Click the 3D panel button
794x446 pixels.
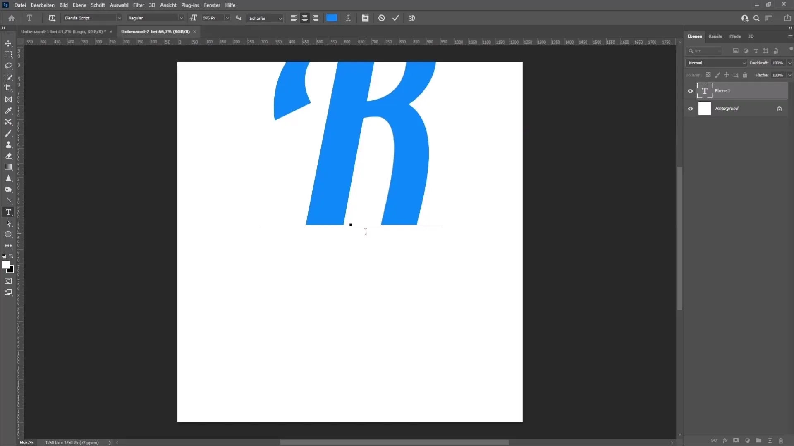coord(751,36)
